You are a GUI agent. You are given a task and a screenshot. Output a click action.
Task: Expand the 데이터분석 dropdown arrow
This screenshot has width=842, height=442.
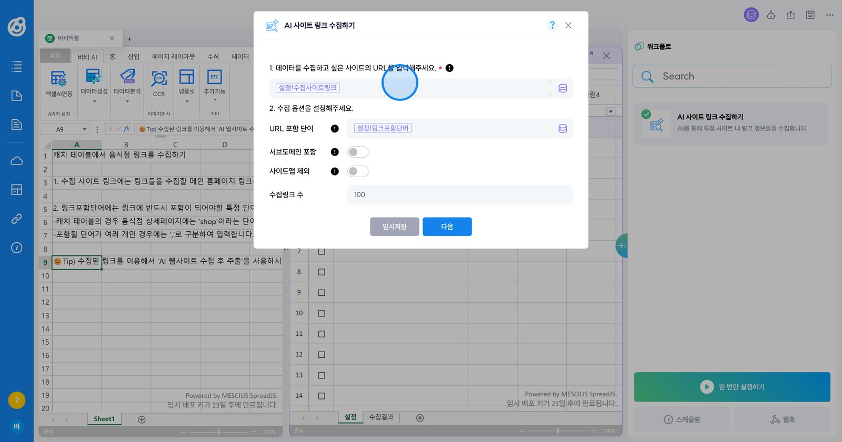click(127, 101)
